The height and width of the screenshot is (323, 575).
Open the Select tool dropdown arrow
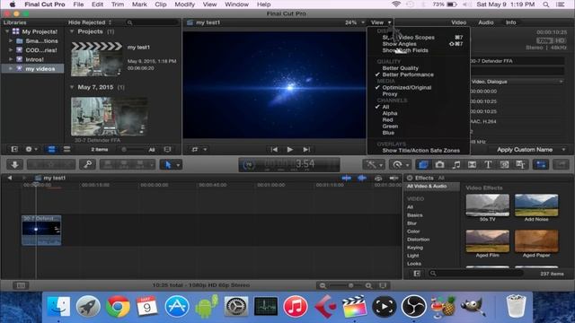(178, 165)
